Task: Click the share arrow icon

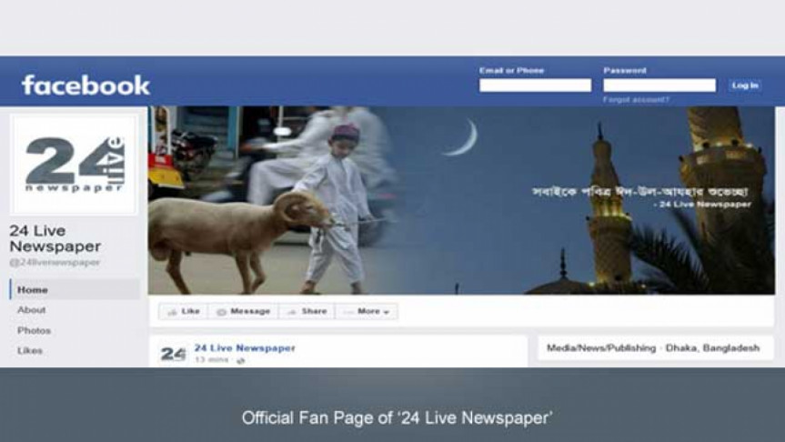Action: 291,312
